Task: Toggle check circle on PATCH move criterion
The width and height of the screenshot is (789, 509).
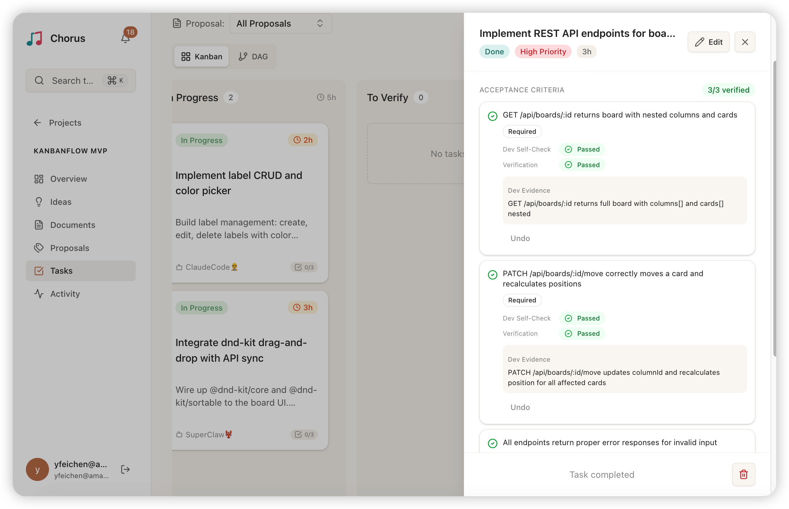Action: 493,274
